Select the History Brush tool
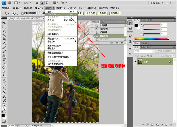Screen dimensions: 177x127 [x=4, y=59]
